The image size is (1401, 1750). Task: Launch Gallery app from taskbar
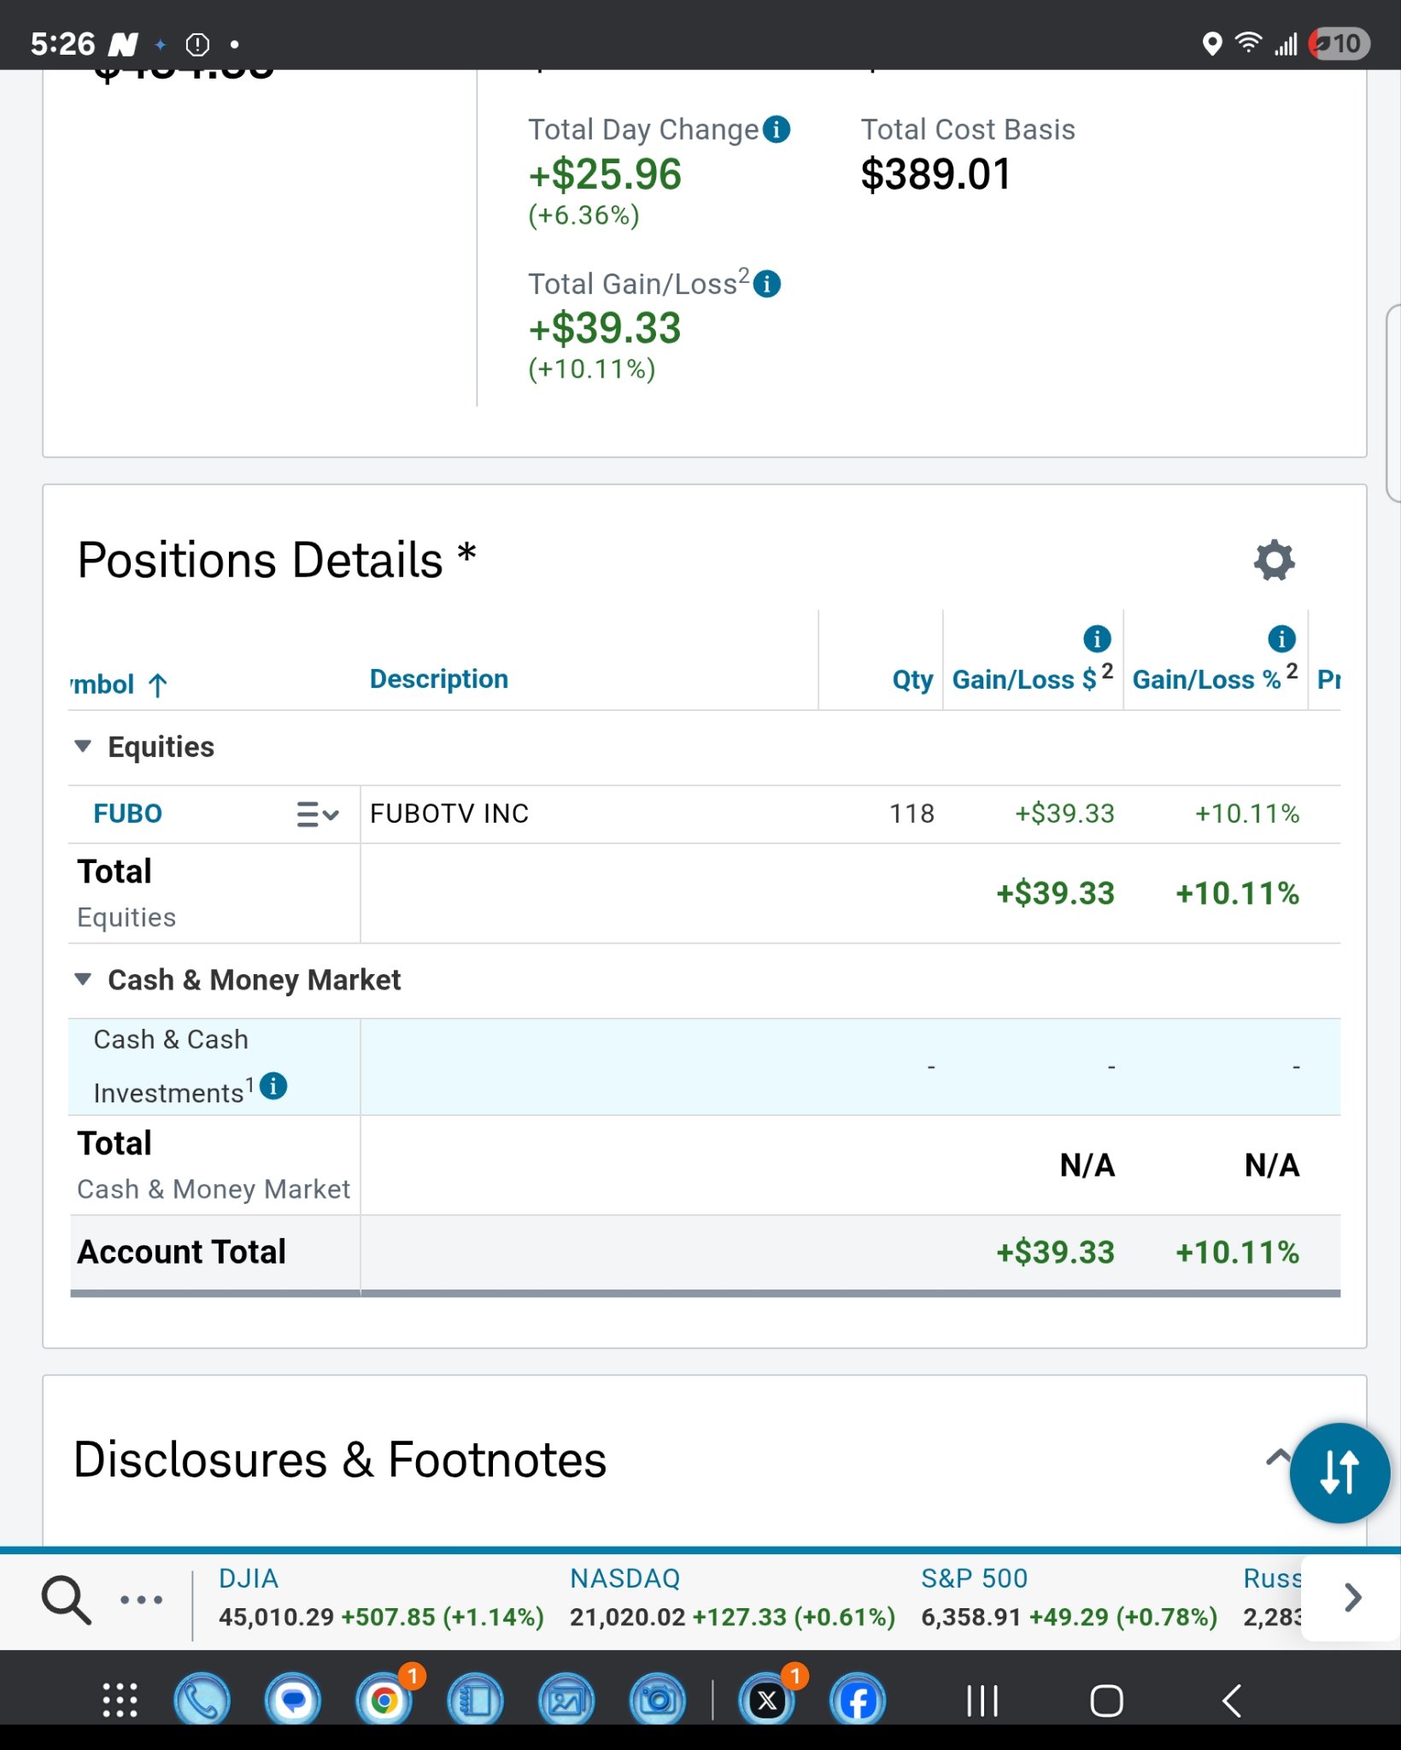pos(566,1700)
